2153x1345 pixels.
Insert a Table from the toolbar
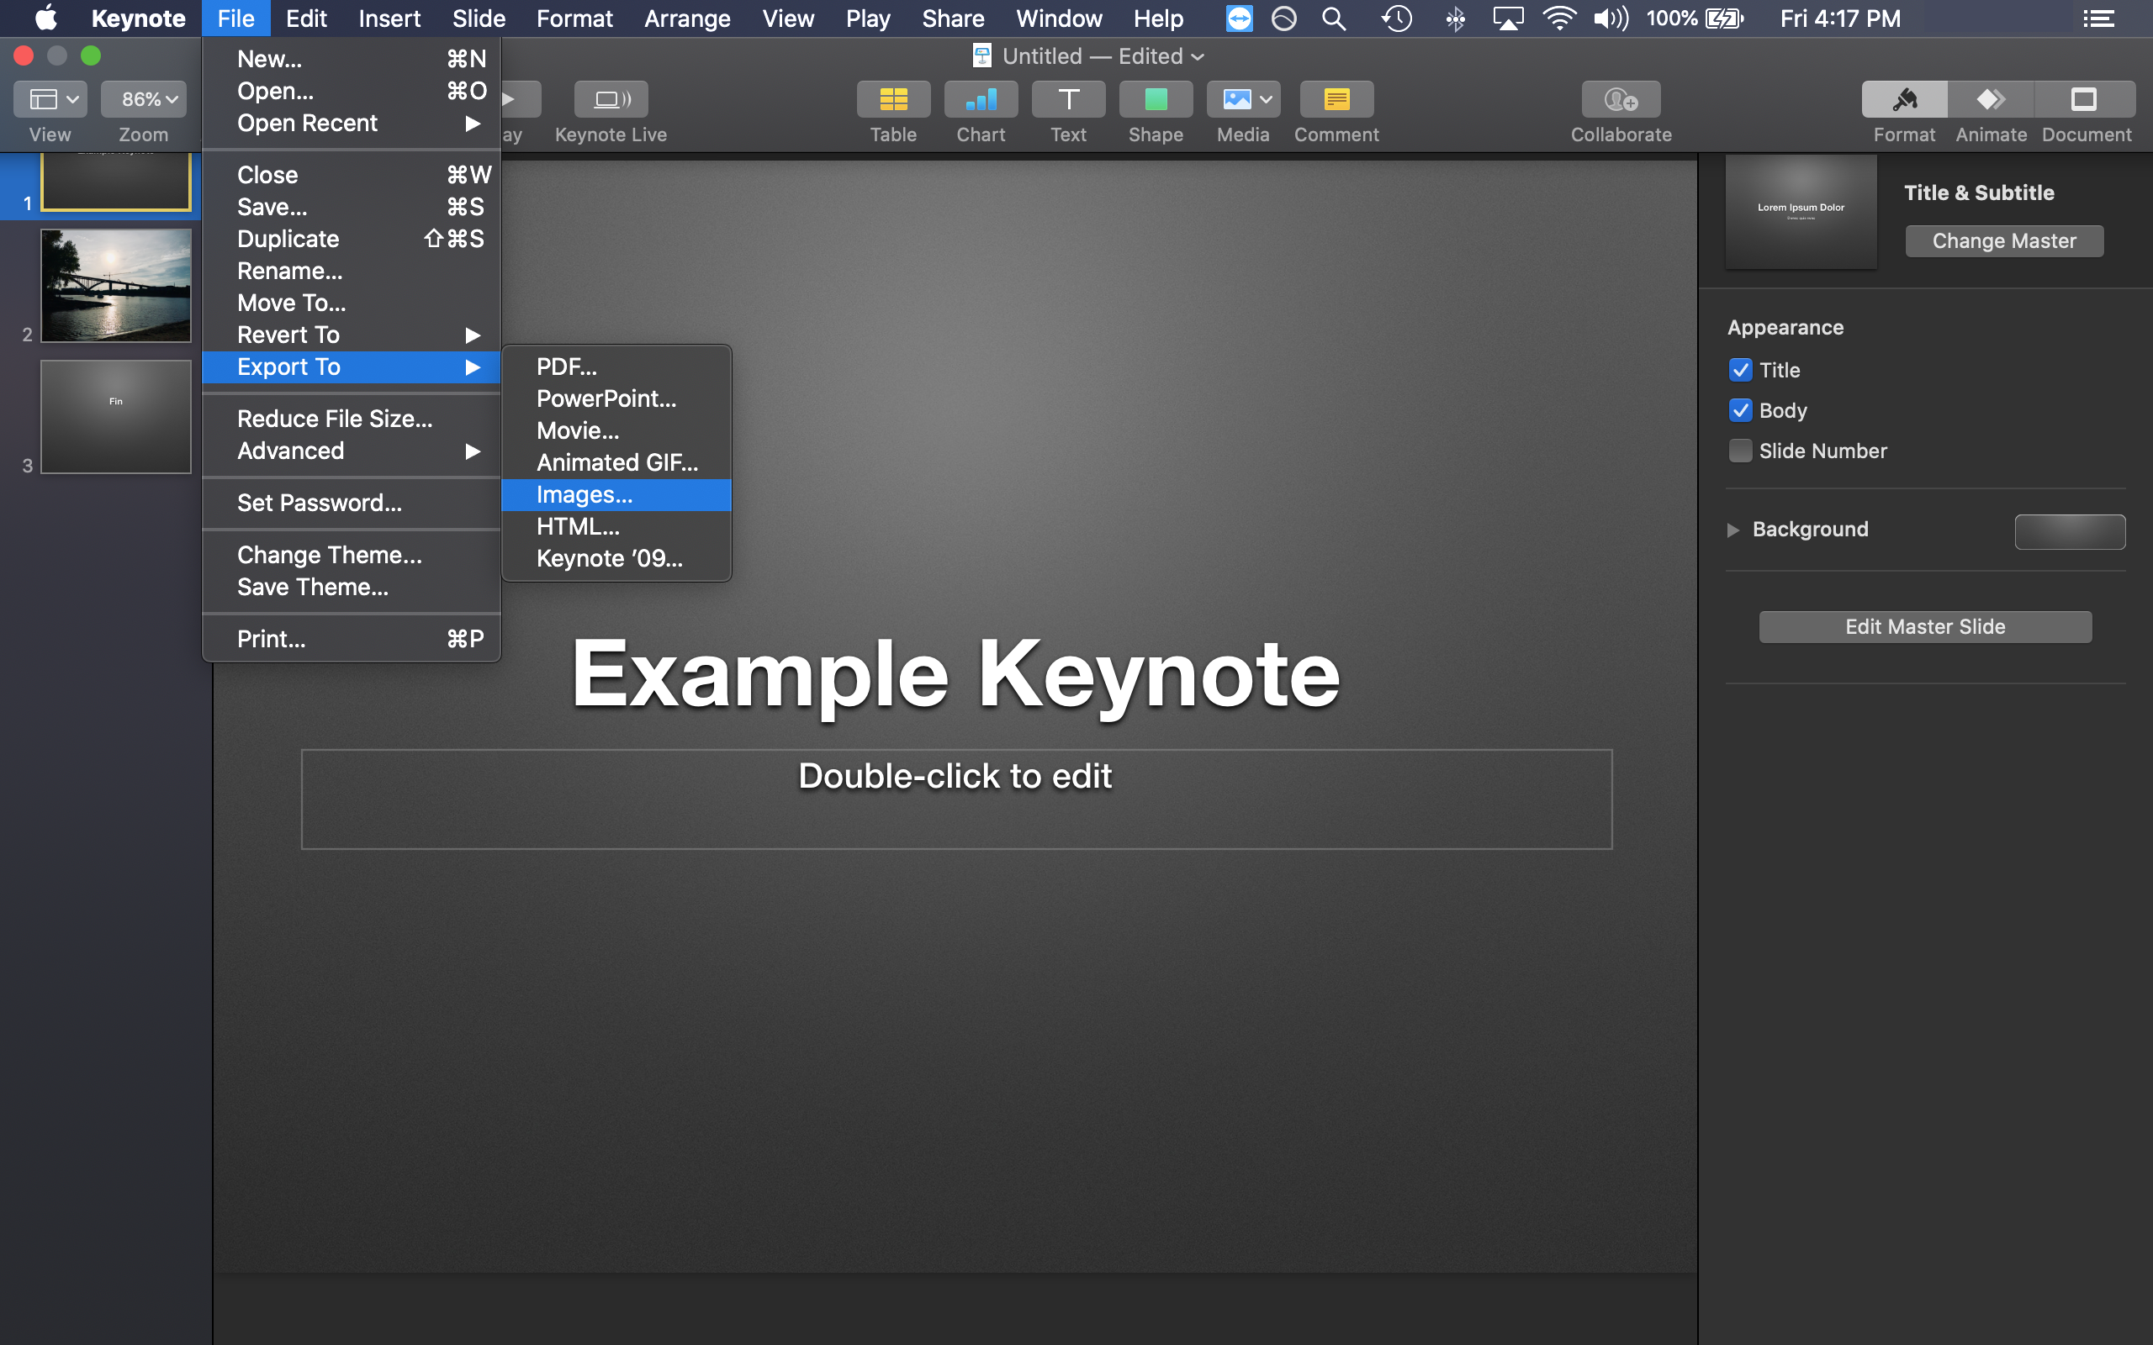[893, 98]
